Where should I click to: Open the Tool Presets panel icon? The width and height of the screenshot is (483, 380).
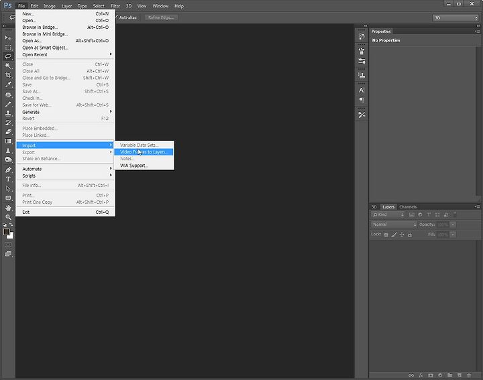coord(362,115)
